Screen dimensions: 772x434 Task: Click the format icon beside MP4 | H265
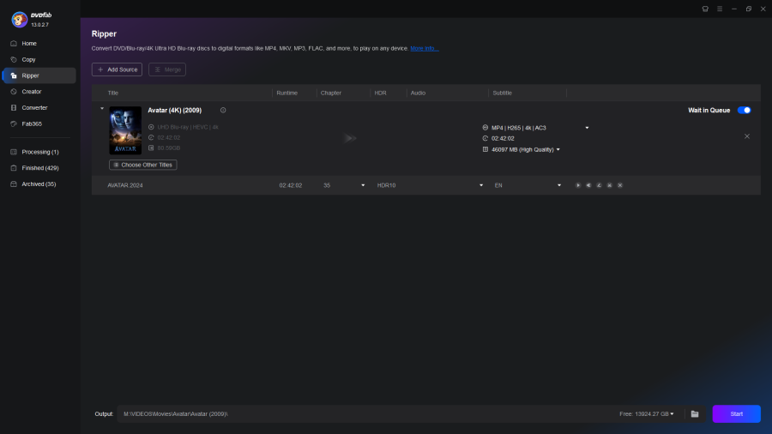click(485, 128)
